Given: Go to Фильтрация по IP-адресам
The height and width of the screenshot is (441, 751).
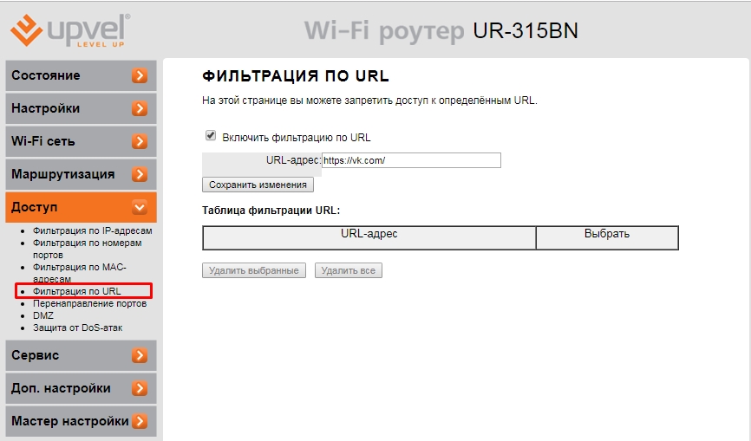Looking at the screenshot, I should 93,230.
